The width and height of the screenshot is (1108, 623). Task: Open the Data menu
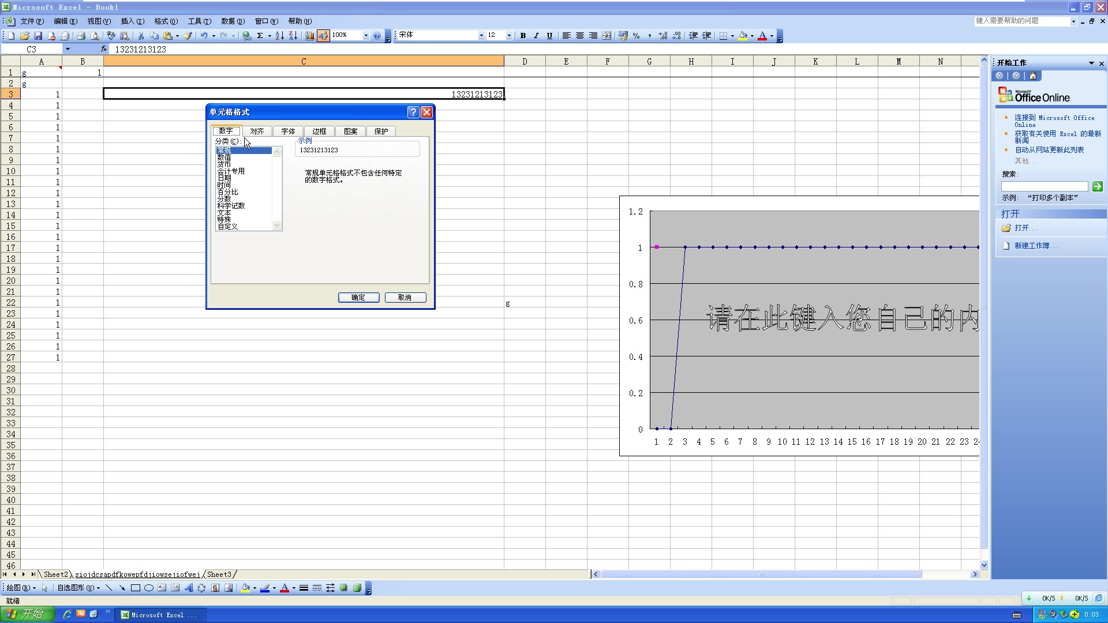233,21
